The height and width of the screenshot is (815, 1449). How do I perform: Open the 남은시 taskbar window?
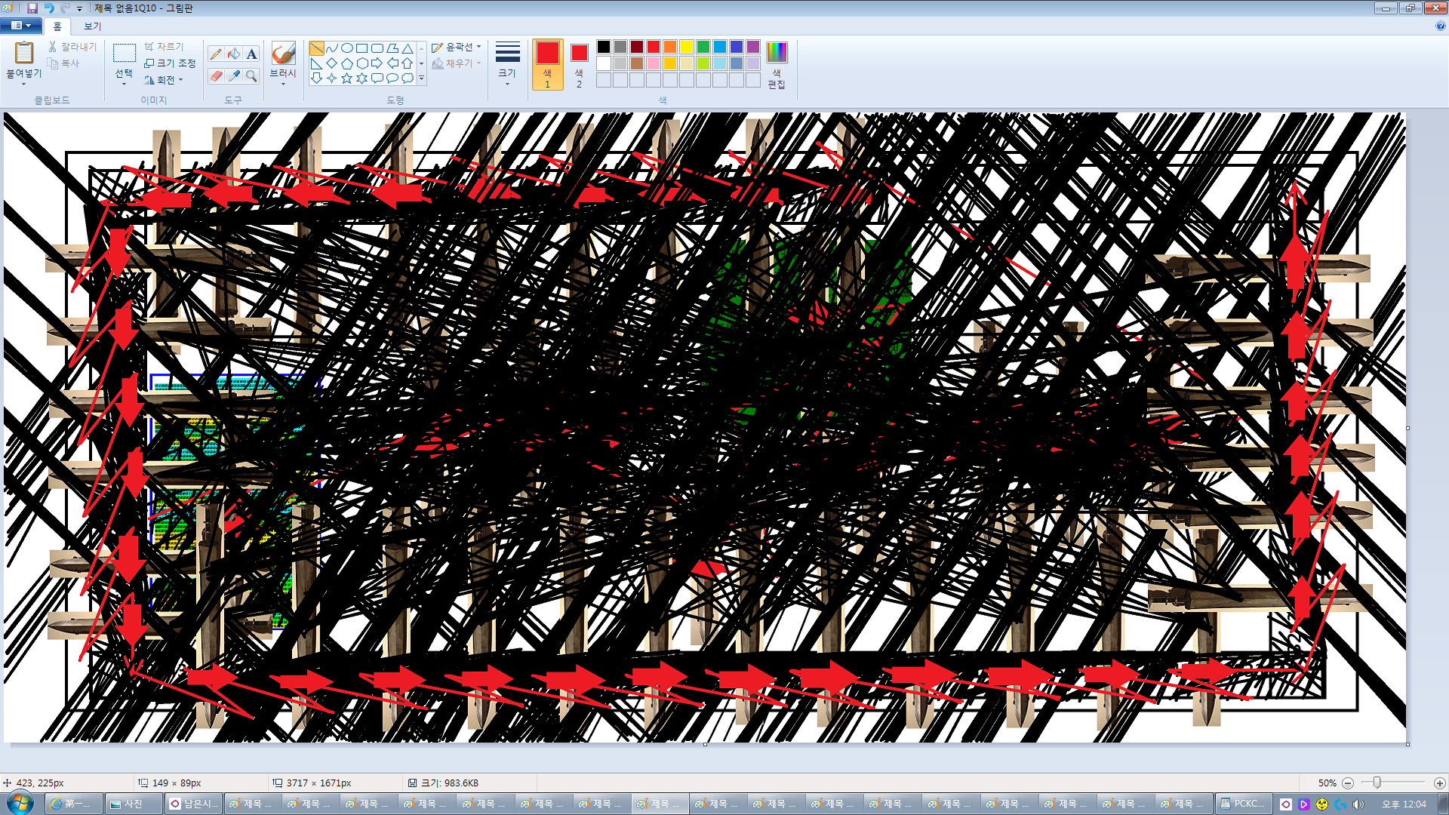[x=193, y=804]
